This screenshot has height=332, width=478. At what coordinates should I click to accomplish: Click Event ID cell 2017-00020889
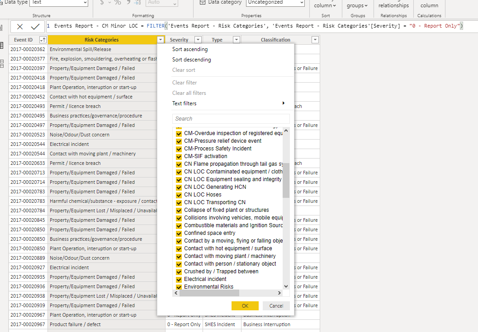(28, 258)
